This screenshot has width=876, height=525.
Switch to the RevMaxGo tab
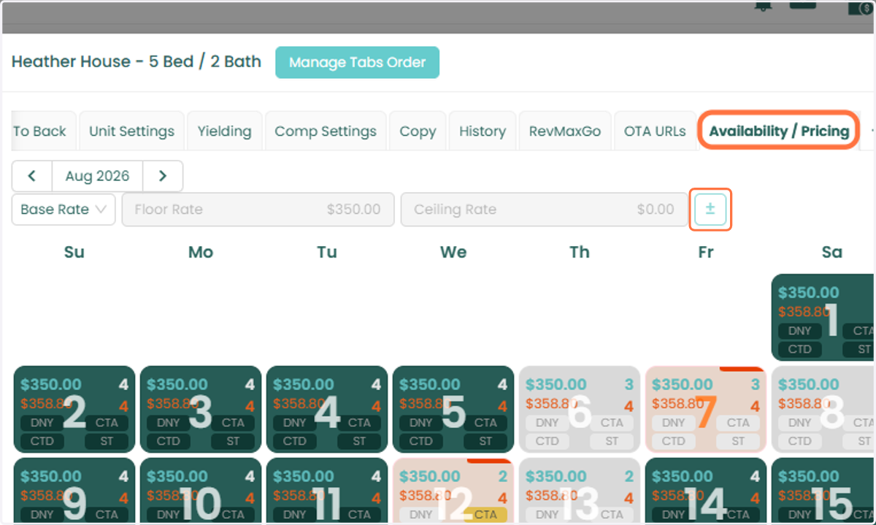(x=565, y=131)
